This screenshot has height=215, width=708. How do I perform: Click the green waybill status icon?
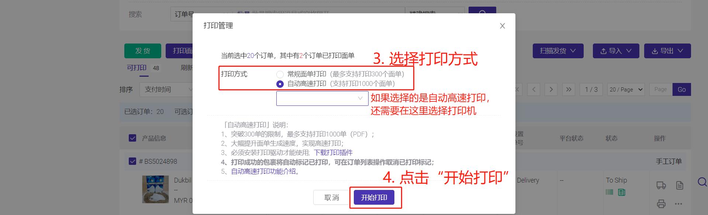pos(622,192)
